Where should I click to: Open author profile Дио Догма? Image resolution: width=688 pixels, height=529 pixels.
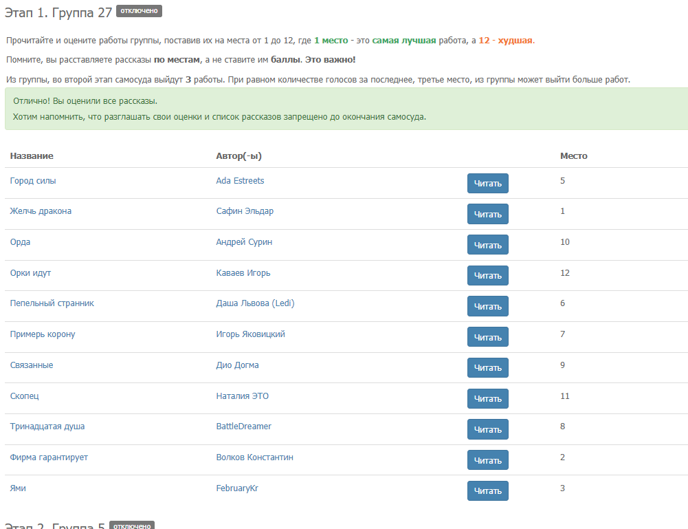tap(237, 365)
